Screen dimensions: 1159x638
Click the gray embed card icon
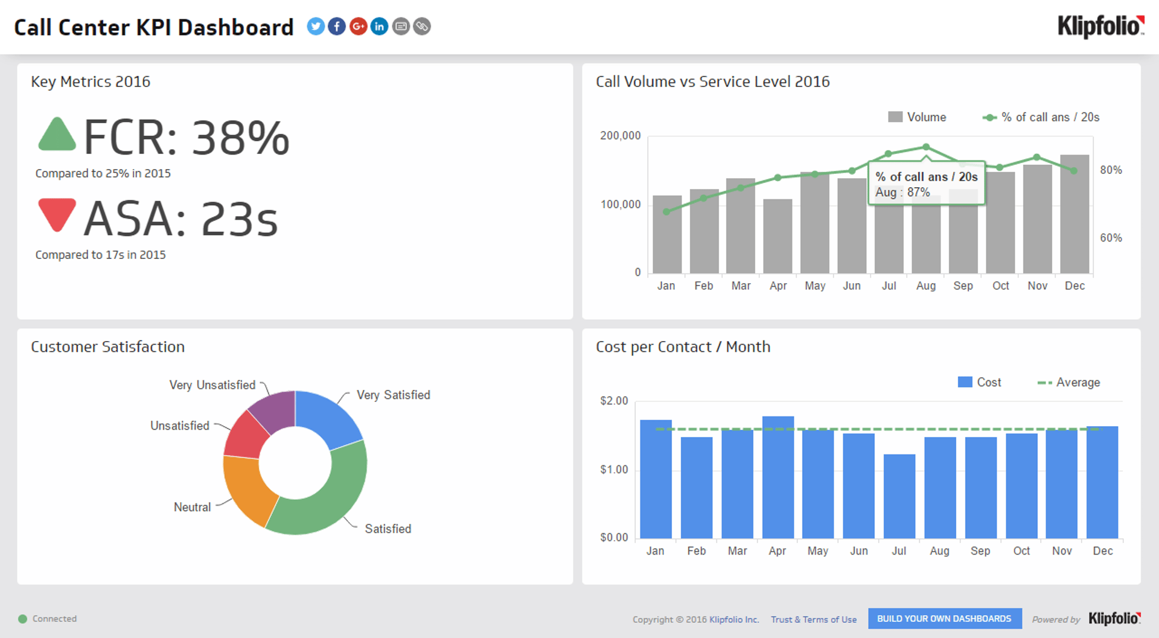point(401,27)
